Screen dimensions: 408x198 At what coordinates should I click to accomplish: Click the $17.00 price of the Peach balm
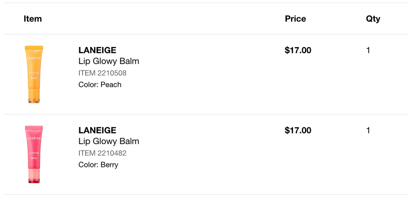pos(298,50)
